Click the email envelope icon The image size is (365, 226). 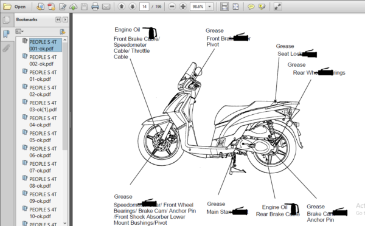pos(106,7)
